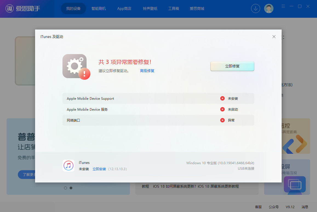Click the gear warning driver icon
Image resolution: width=317 pixels, height=212 pixels.
76,67
